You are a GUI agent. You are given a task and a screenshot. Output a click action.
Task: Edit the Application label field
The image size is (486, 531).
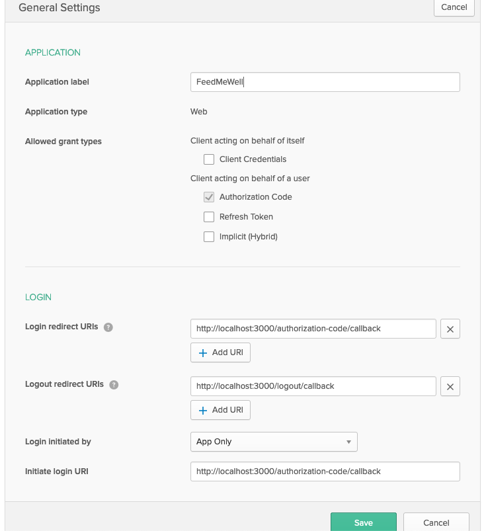pos(325,82)
